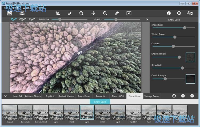Screen dimensions: 200x127
Task: Click the dice randomize icon
Action: click(x=190, y=13)
